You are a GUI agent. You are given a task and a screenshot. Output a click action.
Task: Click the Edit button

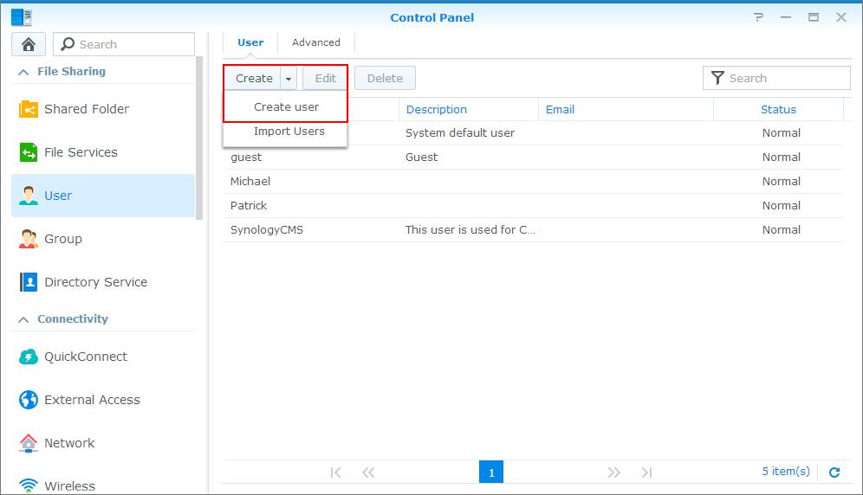(325, 78)
